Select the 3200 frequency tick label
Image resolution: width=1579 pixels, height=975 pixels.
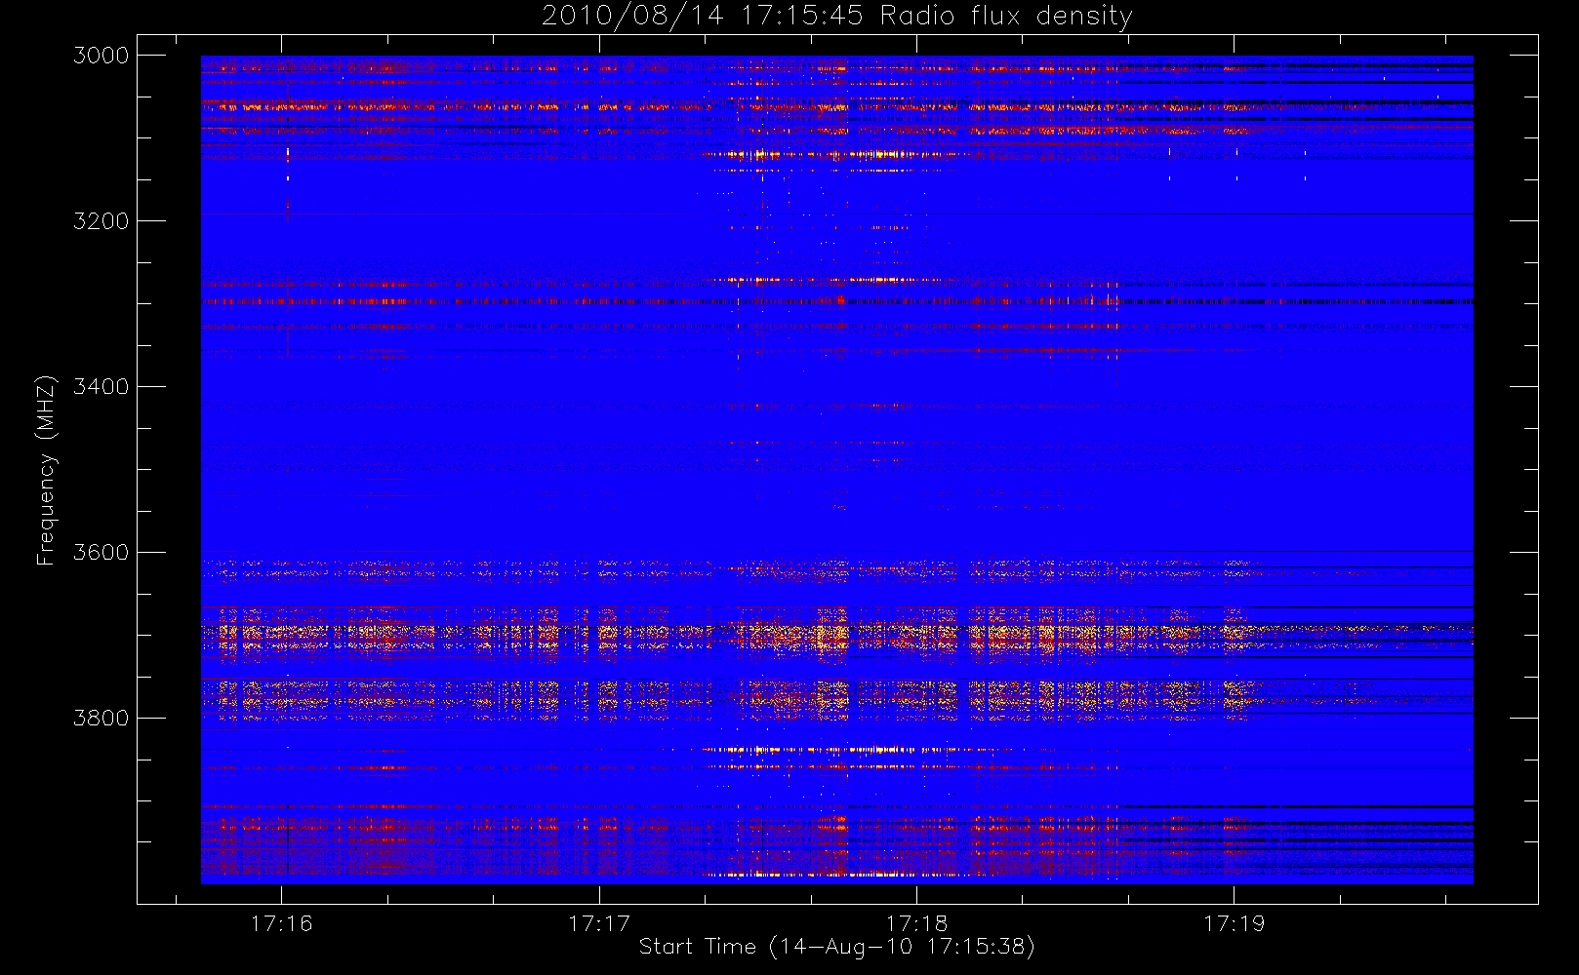point(101,221)
